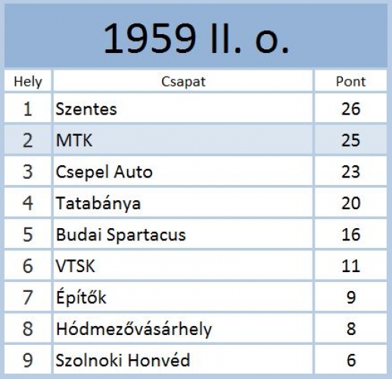This screenshot has height=379, width=392.
Task: Click the Szentes team cell
Action: pos(183,108)
